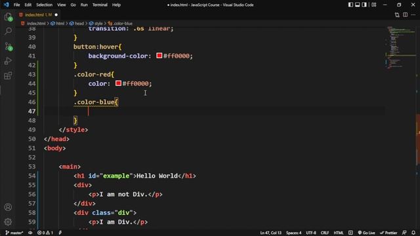Select language mode HTML

coord(339,233)
